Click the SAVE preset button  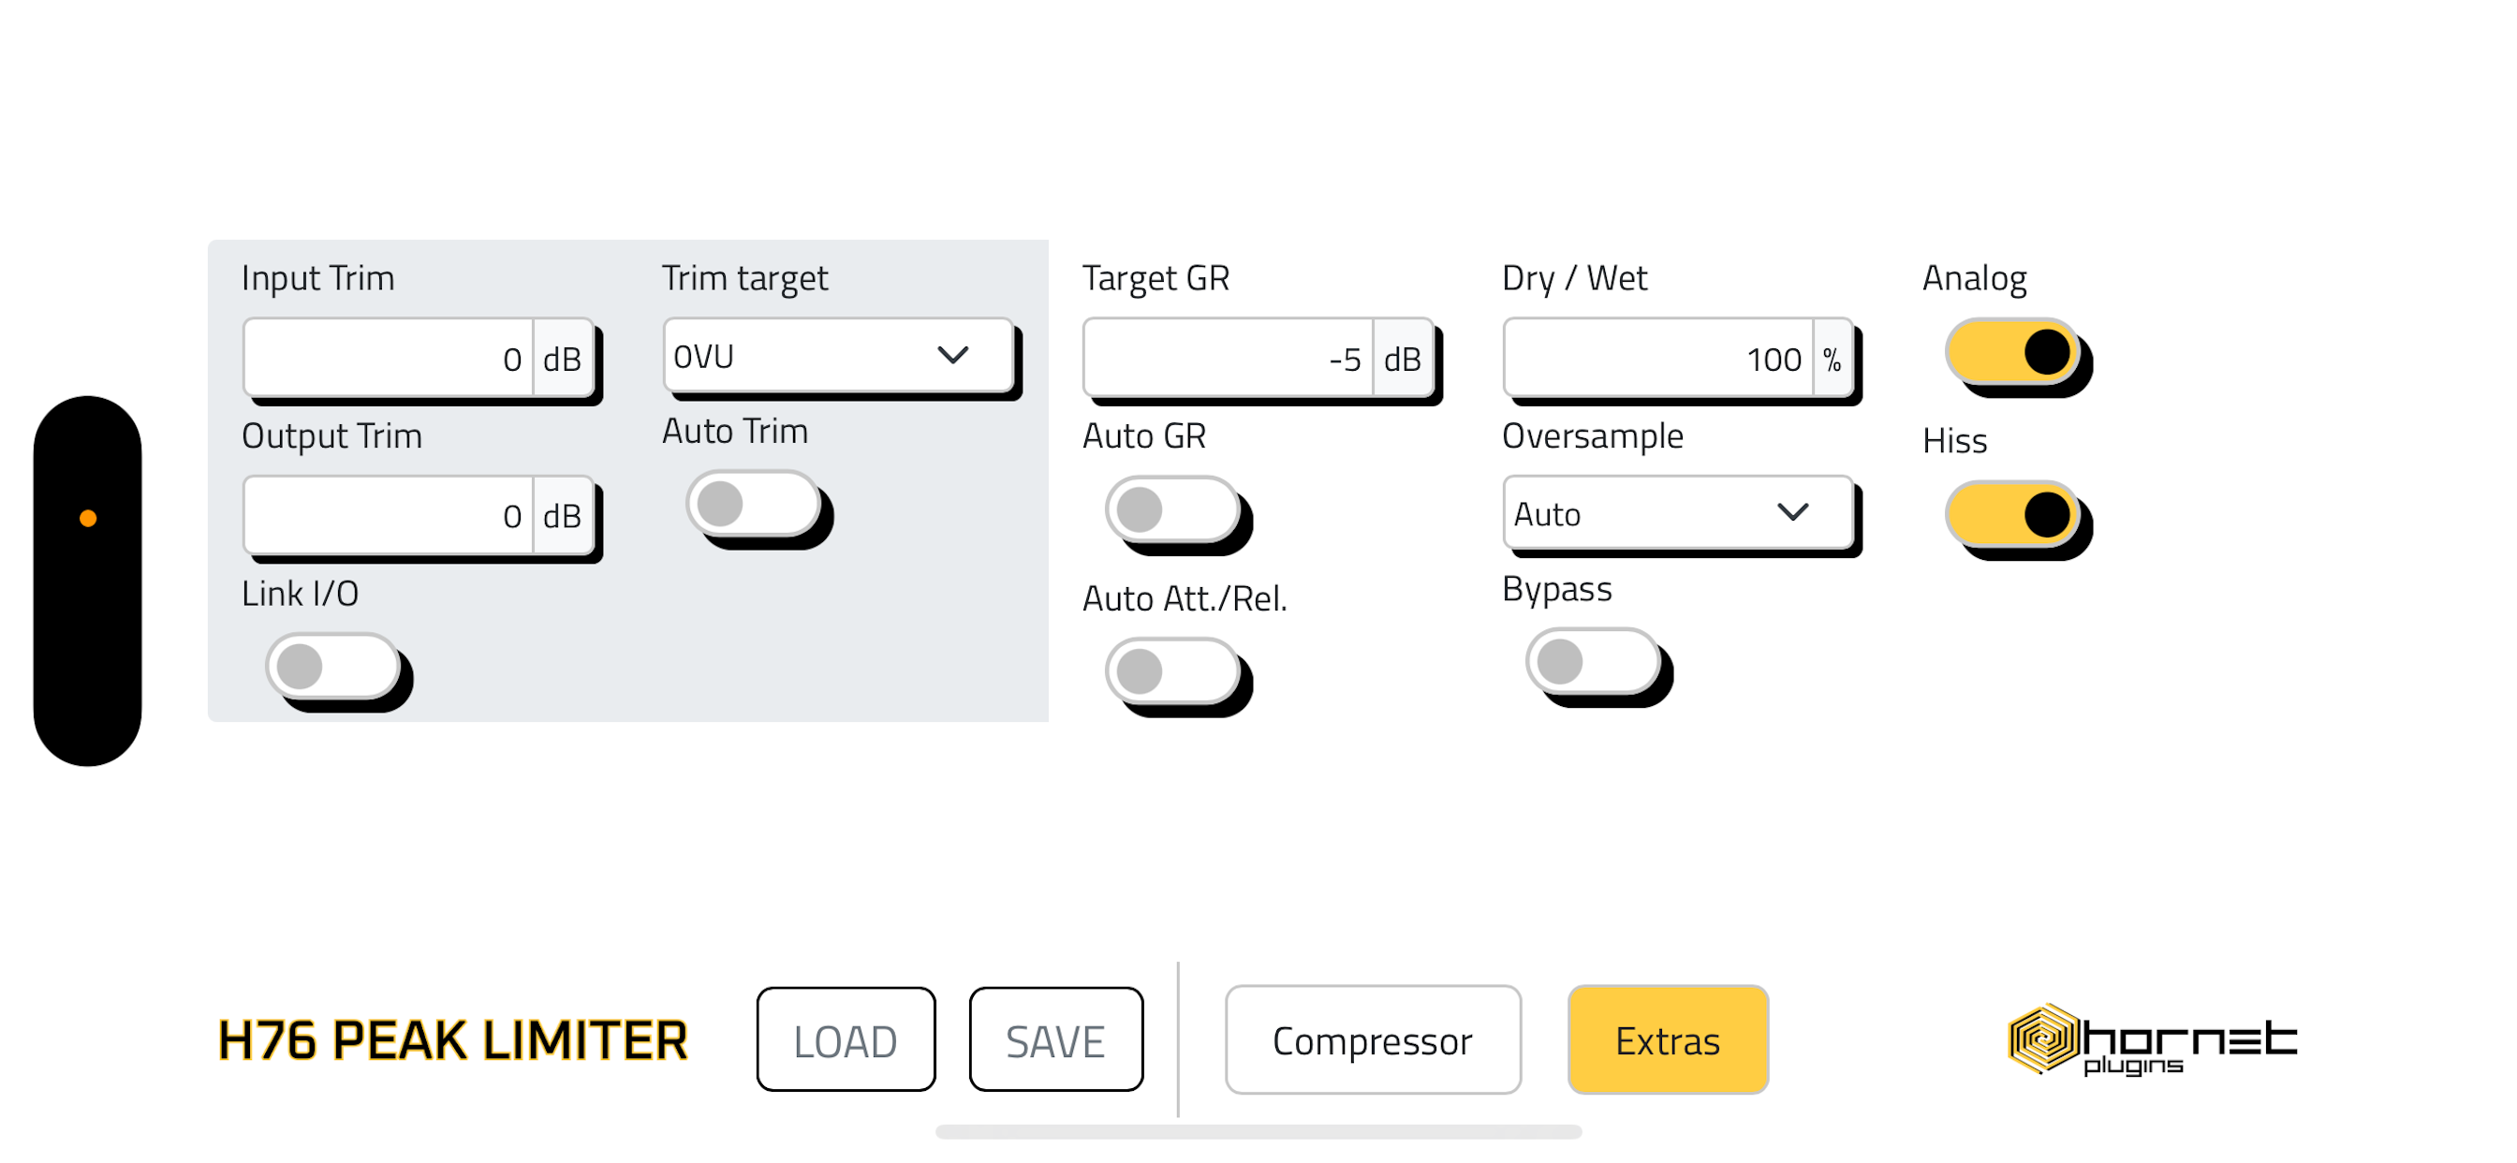tap(1055, 1039)
